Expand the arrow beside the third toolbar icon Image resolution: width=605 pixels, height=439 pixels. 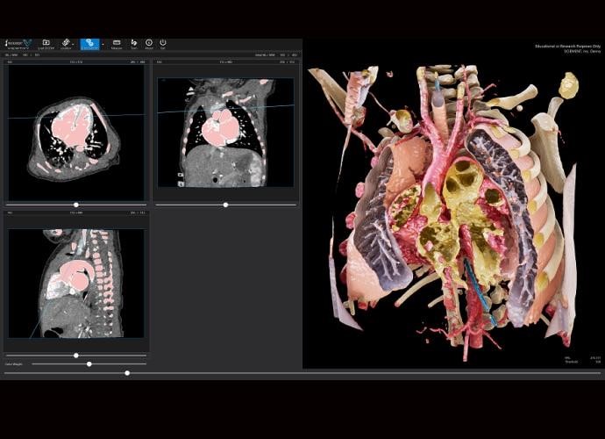point(74,45)
